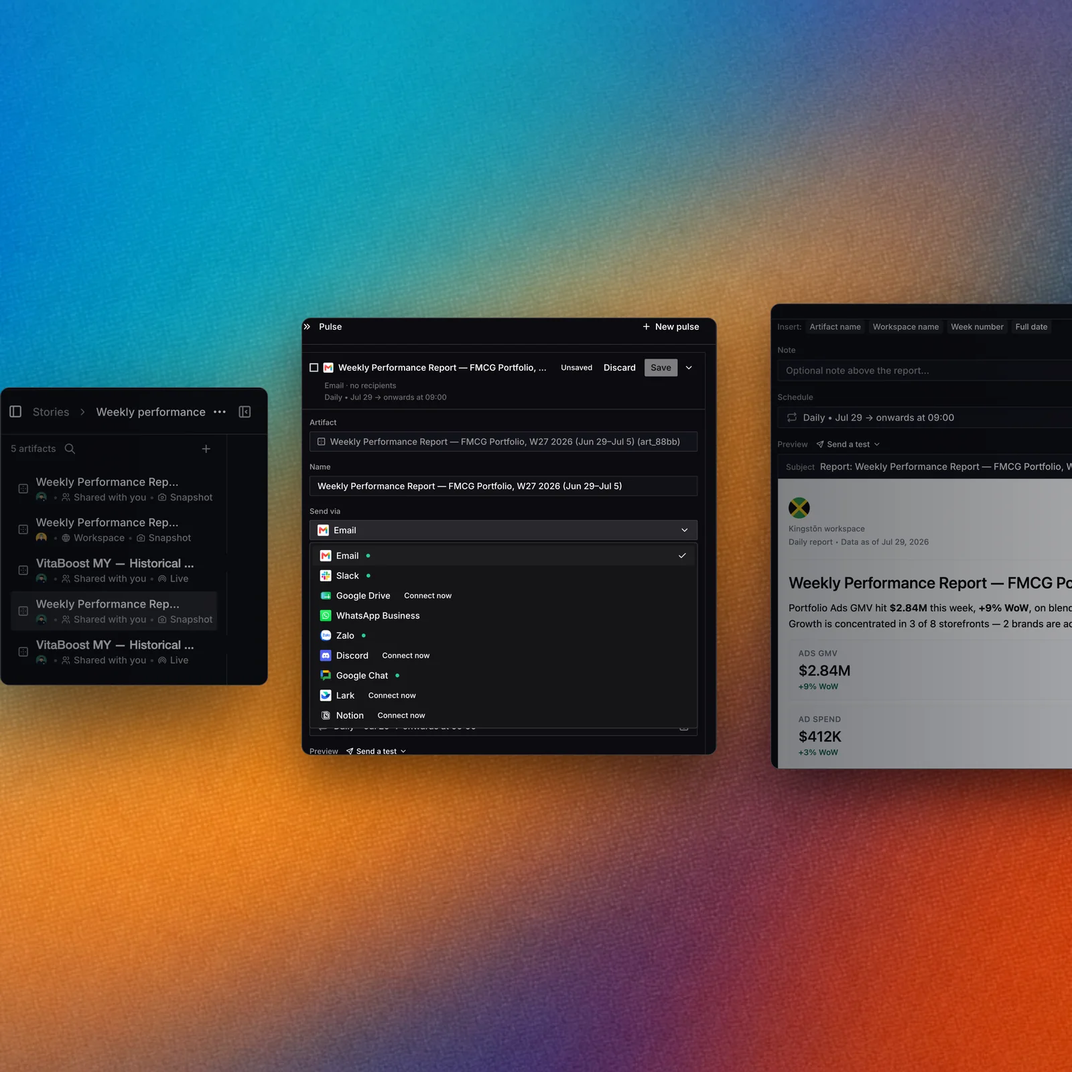Click the Zalo logo icon
1072x1072 pixels.
coord(326,636)
